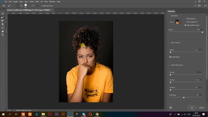Open Photoshop from the Windows taskbar
This screenshot has height=117, width=208.
point(70,114)
